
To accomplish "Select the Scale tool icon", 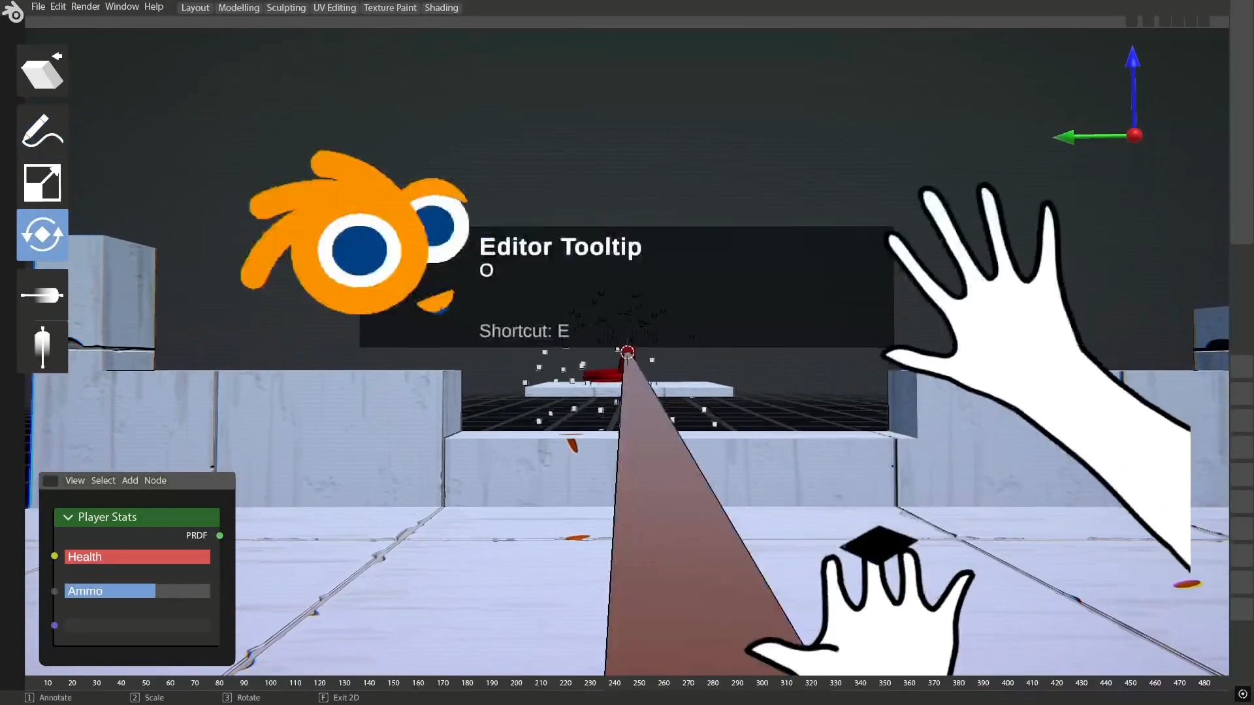I will tap(42, 183).
